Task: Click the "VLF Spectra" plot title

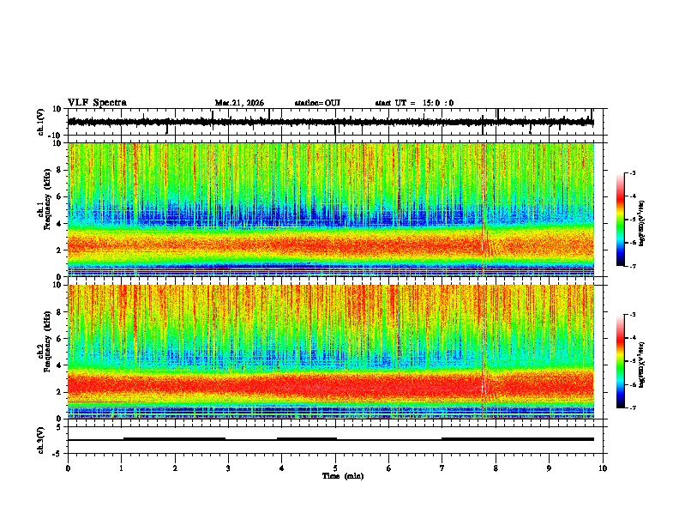Action: coord(97,103)
